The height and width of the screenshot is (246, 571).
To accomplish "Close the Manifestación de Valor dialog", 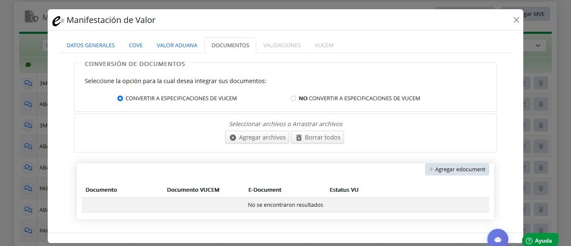I will pos(516,20).
